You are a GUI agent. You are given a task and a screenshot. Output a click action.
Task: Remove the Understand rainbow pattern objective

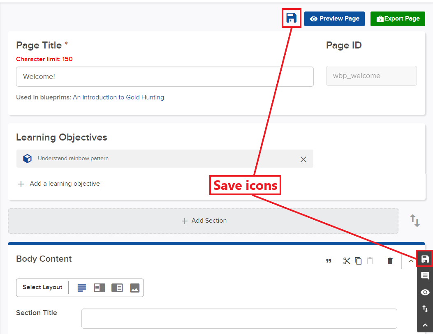tap(303, 159)
